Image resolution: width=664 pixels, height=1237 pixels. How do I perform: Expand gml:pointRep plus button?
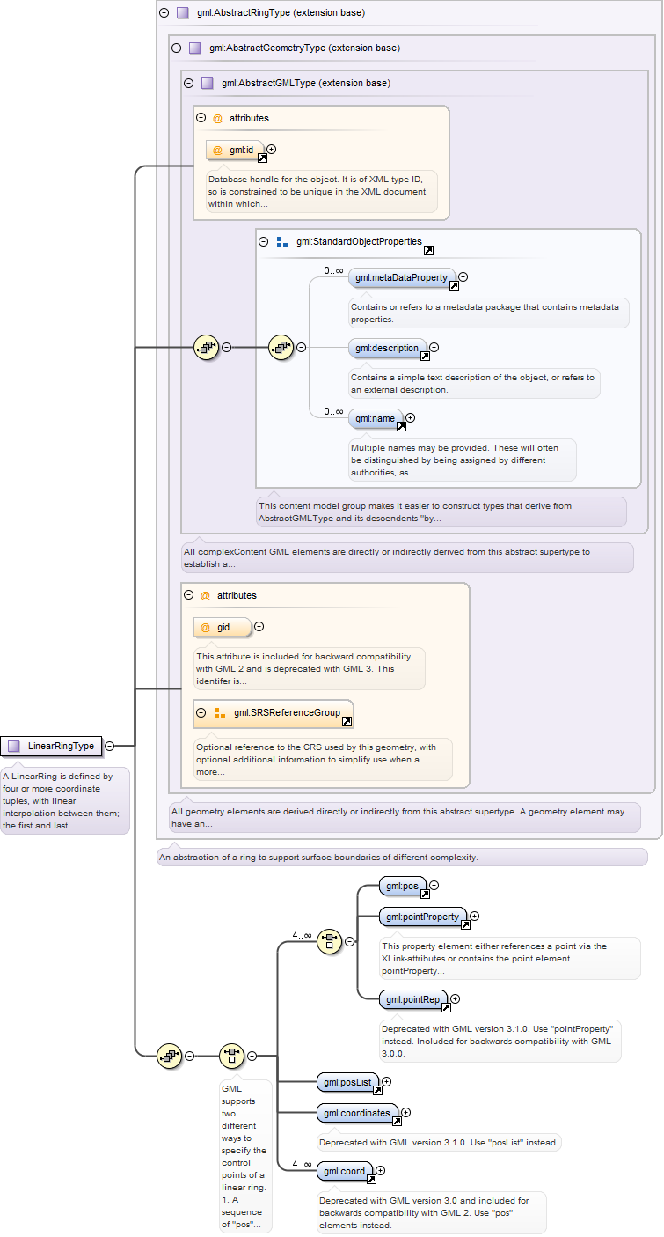[455, 998]
